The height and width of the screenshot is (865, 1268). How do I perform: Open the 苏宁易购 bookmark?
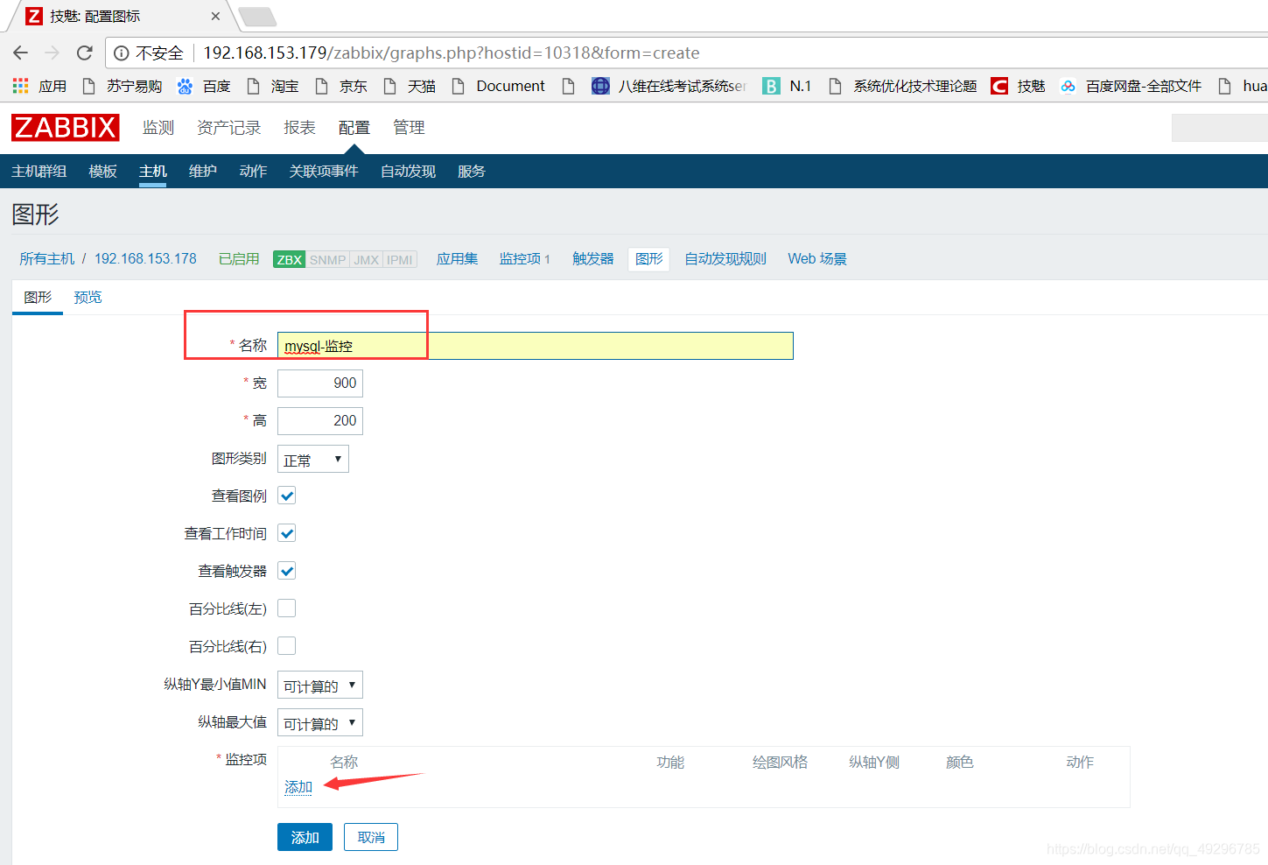[x=122, y=86]
